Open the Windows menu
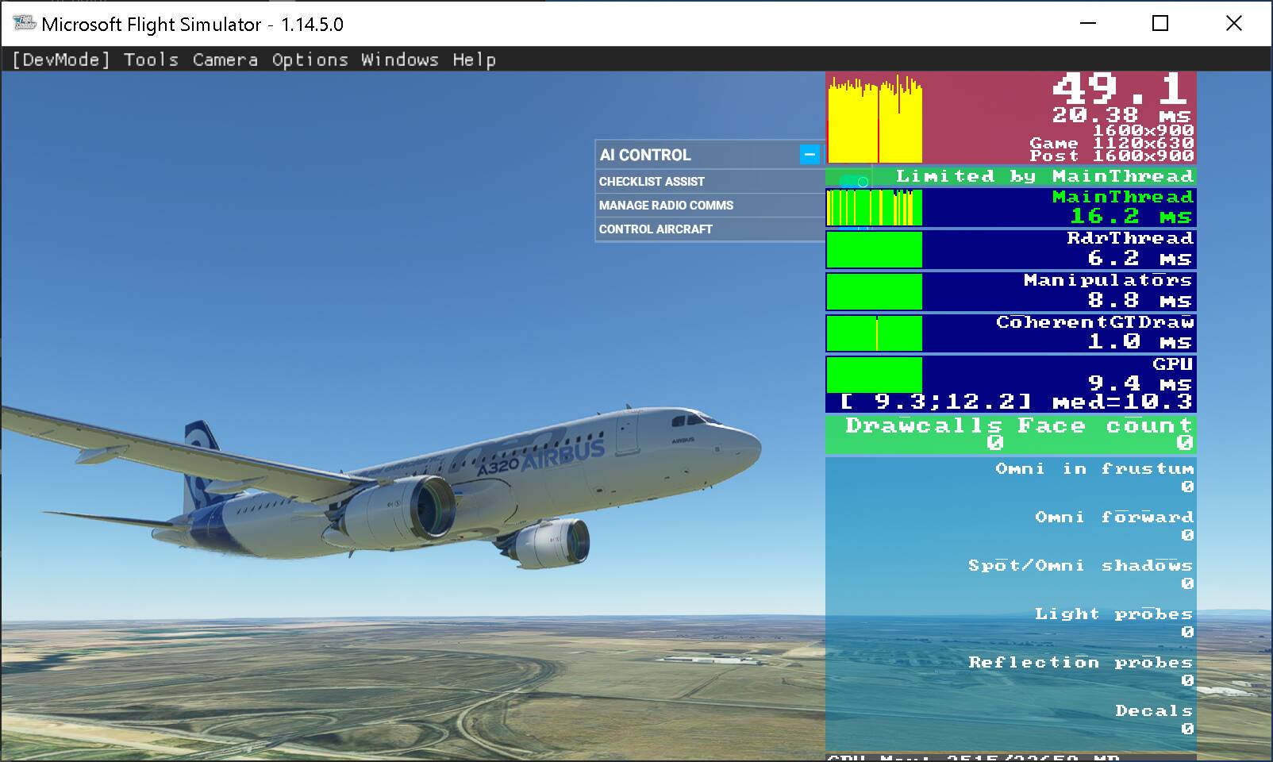This screenshot has width=1273, height=762. pos(401,59)
